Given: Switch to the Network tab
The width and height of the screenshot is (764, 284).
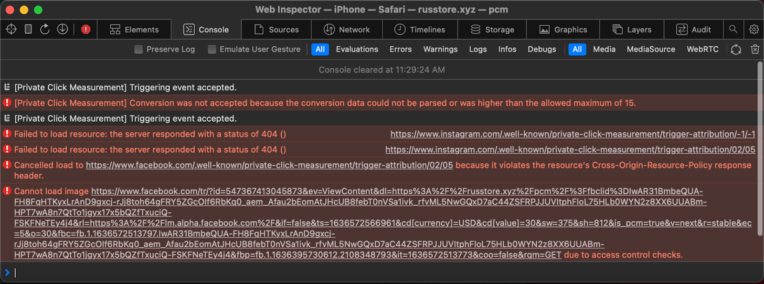Looking at the screenshot, I should tap(347, 30).
